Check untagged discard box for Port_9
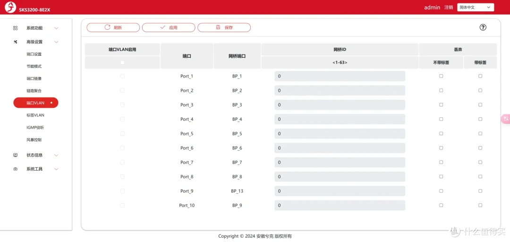Screen dimensions: 510x242 [441, 191]
